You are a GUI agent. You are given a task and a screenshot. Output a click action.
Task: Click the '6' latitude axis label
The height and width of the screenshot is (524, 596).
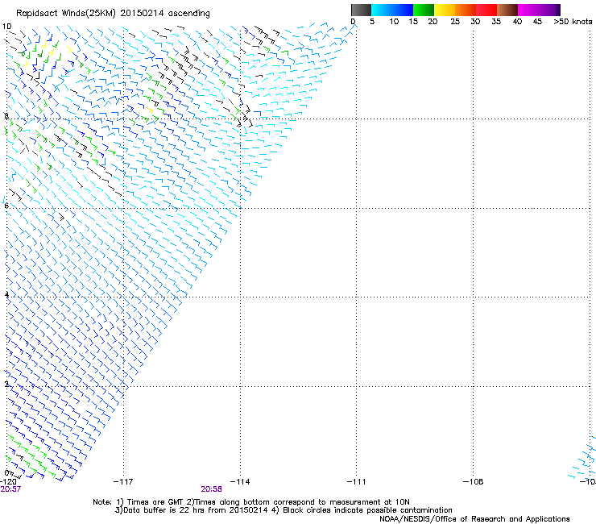click(6, 206)
